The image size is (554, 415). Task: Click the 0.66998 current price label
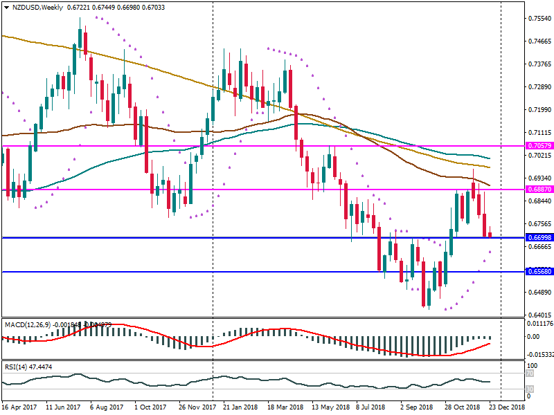(x=537, y=238)
